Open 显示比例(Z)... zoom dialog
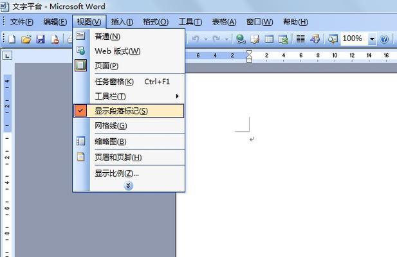 [x=129, y=173]
